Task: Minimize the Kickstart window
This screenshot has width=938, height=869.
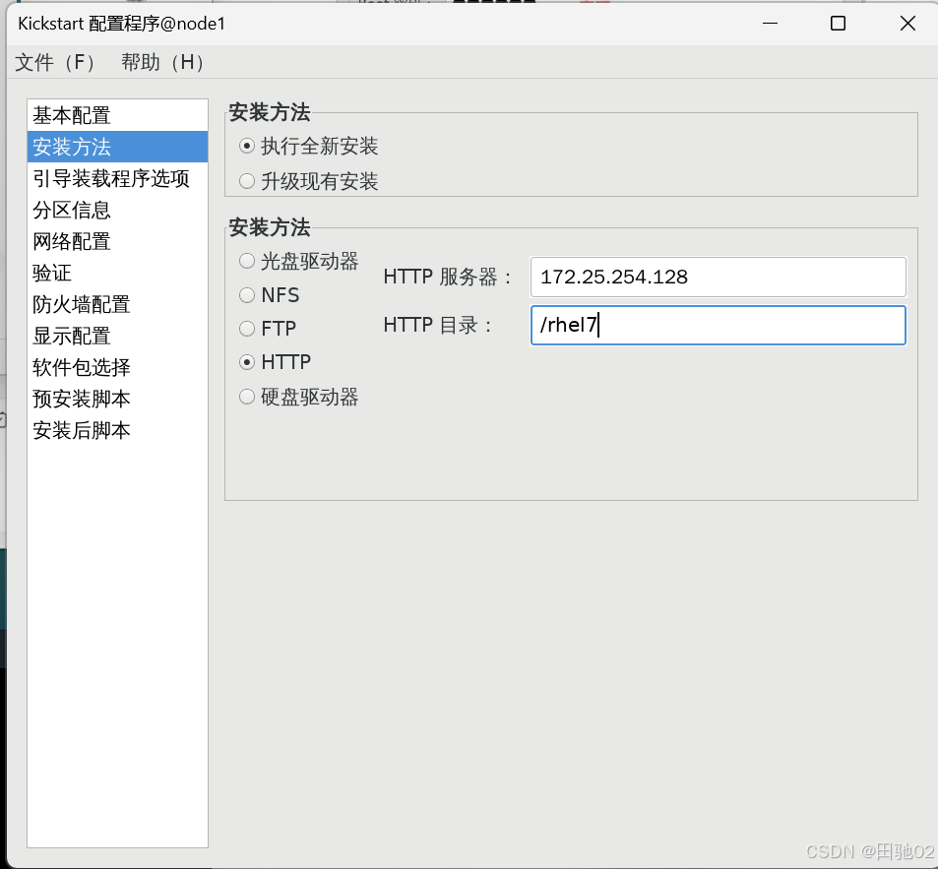Action: (770, 24)
